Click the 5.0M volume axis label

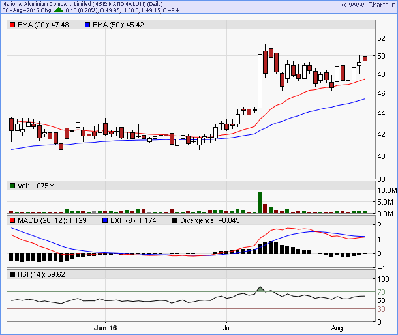pos(386,202)
